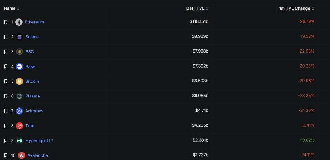Go to the Arbitrum chain page

click(x=34, y=111)
